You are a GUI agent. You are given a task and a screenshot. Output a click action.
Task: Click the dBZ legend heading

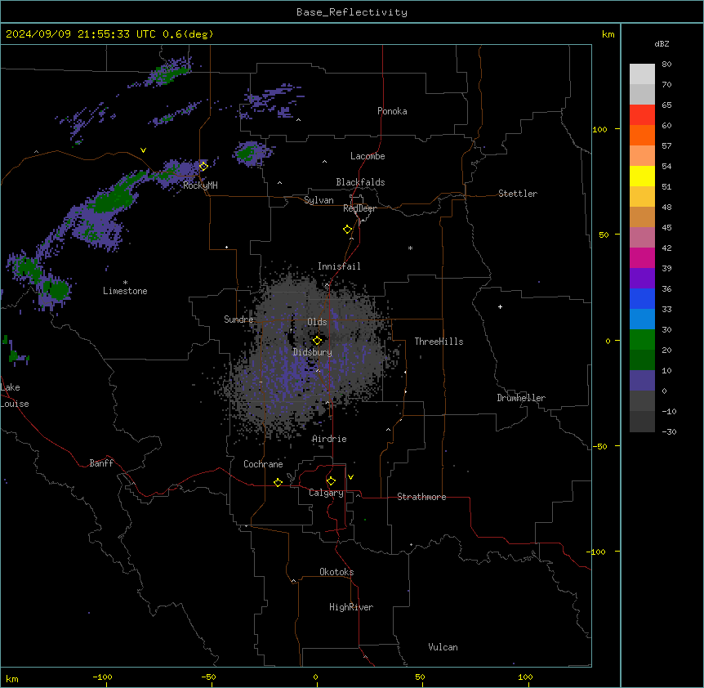click(662, 43)
